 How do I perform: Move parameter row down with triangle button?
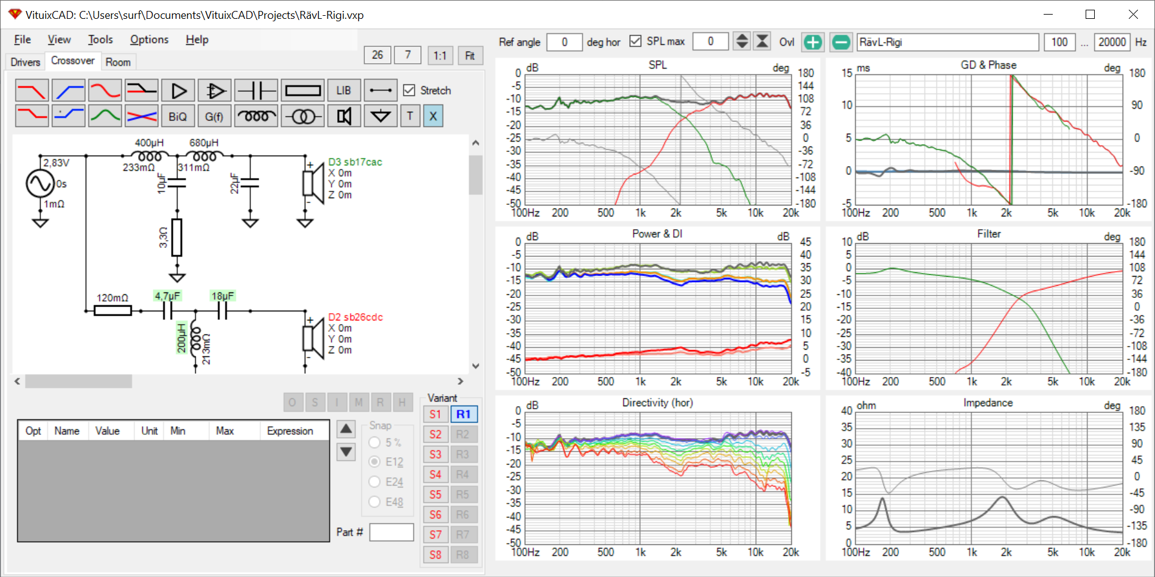pyautogui.click(x=346, y=452)
